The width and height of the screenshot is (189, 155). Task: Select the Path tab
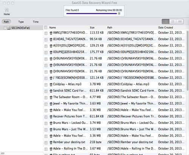pyautogui.click(x=6, y=22)
